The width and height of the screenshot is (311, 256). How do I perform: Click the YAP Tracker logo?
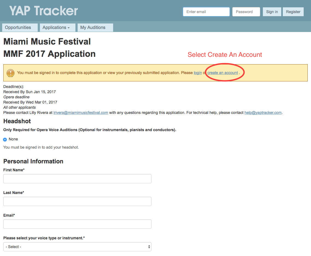pos(43,11)
